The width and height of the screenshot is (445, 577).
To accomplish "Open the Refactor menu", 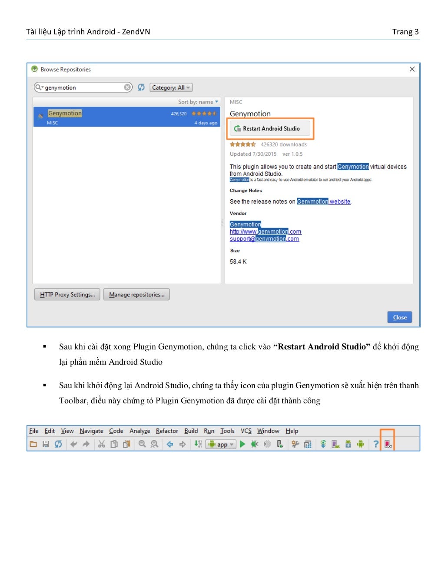I will point(167,431).
